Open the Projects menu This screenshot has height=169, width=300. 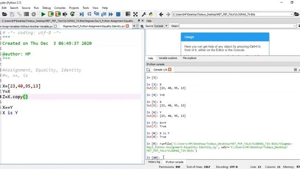74,8
